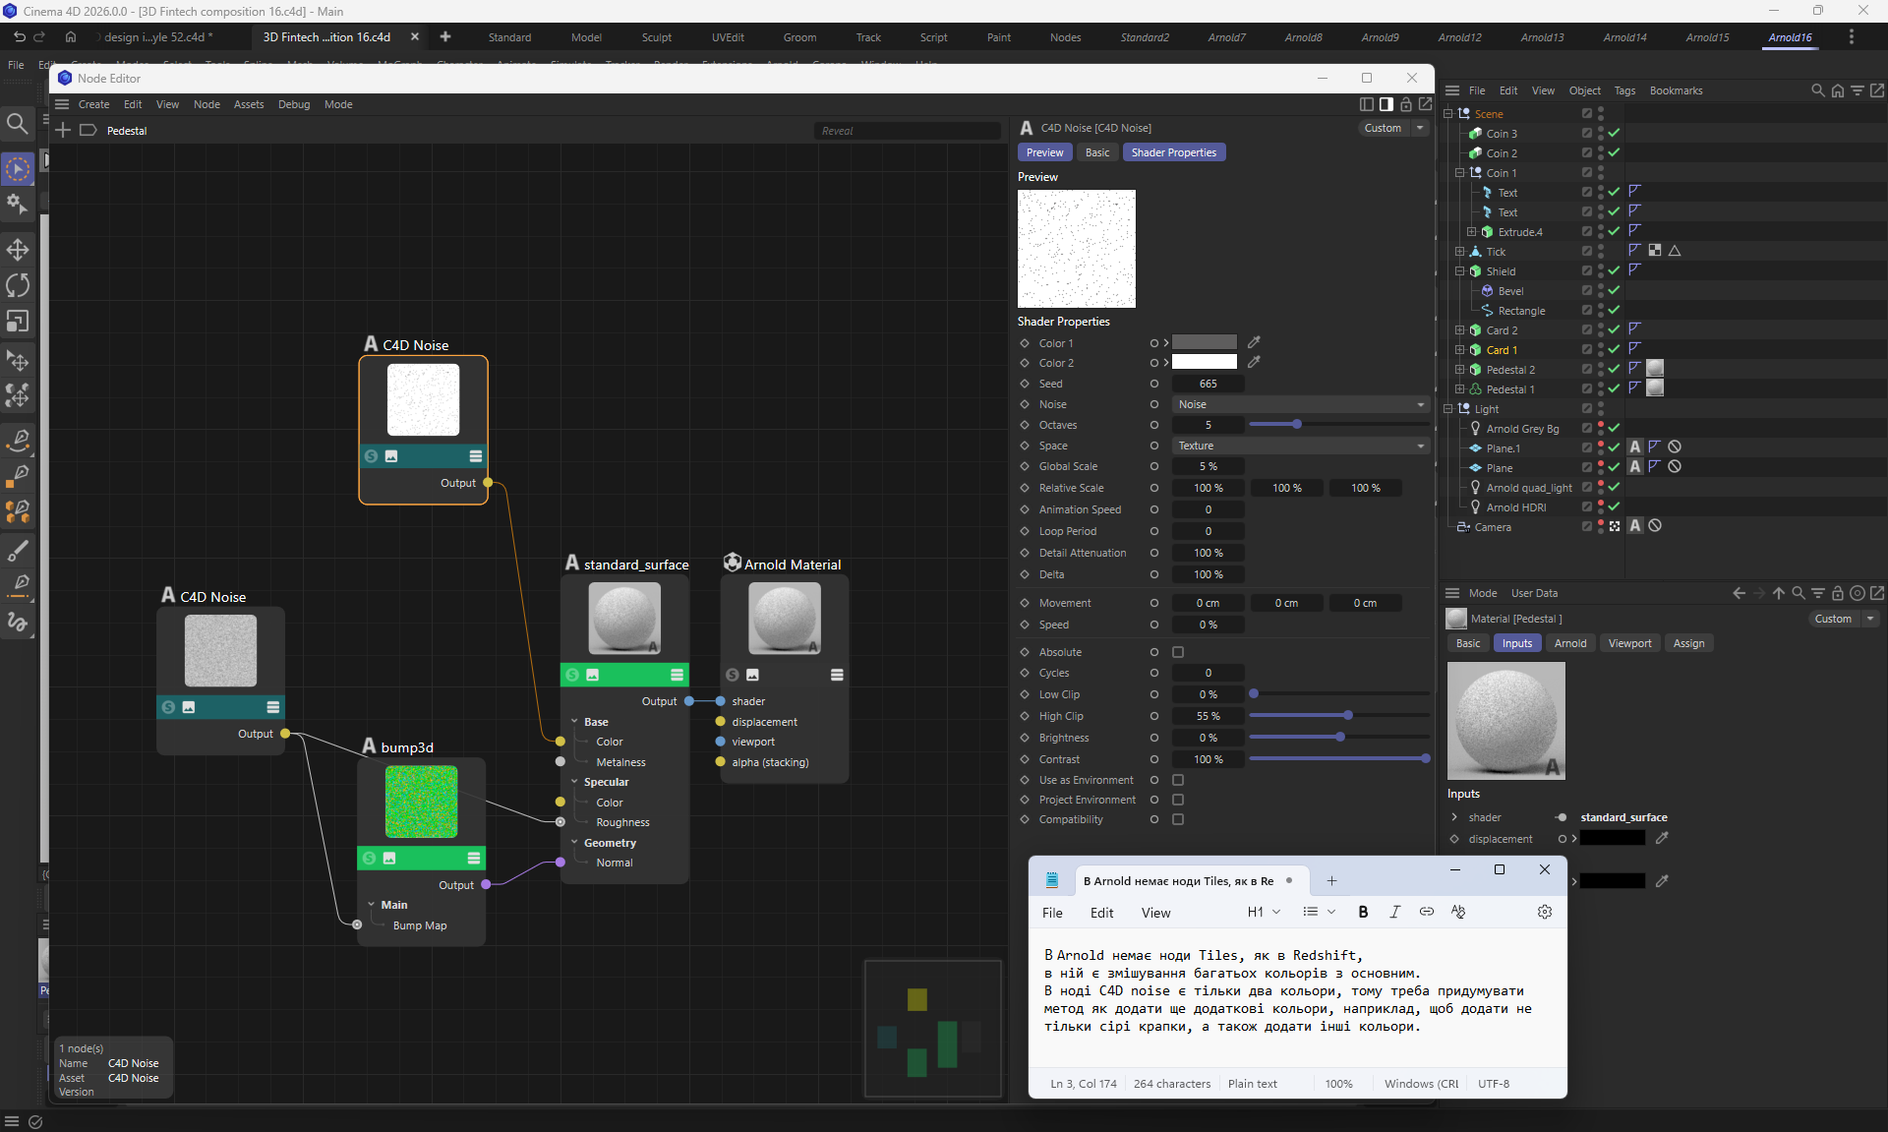Select the Rotate tool in left toolbar

pos(18,285)
